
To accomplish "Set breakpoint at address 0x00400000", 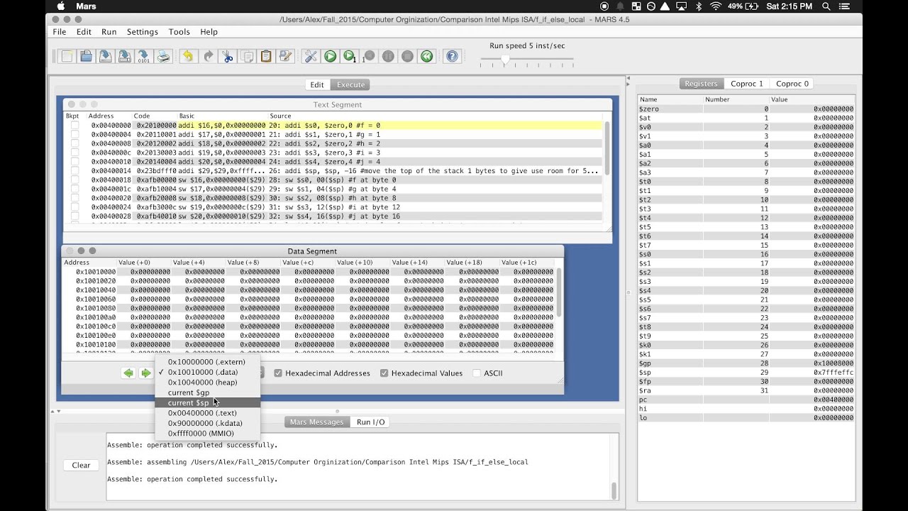I will [x=74, y=126].
